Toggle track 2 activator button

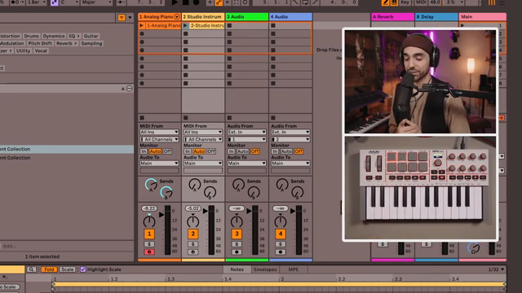[192, 234]
